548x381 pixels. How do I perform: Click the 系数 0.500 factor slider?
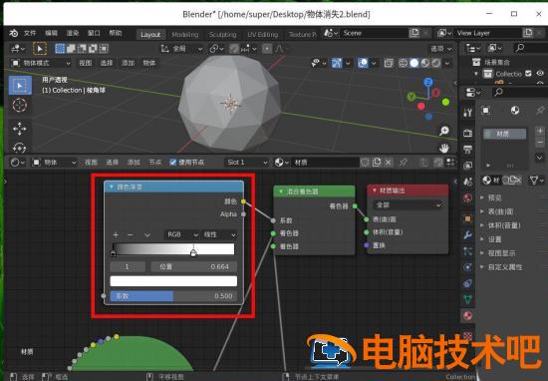[x=173, y=296]
